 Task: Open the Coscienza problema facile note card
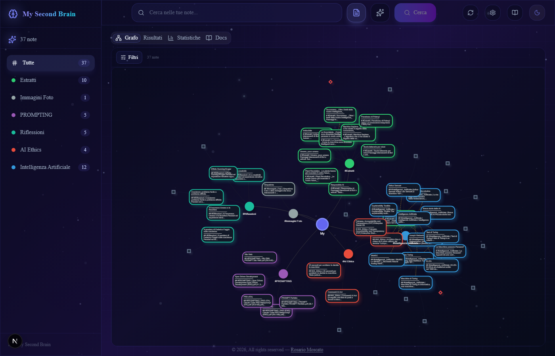pos(207,197)
